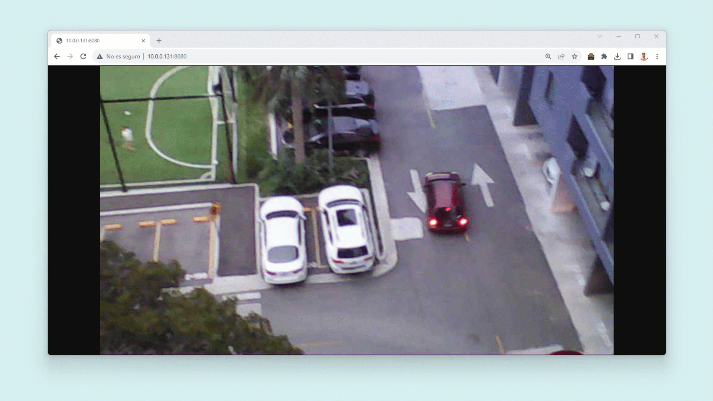The height and width of the screenshot is (401, 713).
Task: Maximize the browser window
Action: (x=638, y=36)
